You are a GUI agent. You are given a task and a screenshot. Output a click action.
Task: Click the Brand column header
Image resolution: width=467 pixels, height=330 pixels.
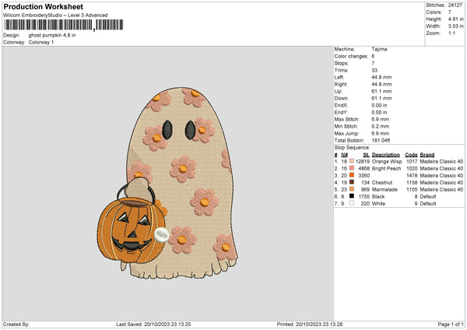tap(427, 155)
